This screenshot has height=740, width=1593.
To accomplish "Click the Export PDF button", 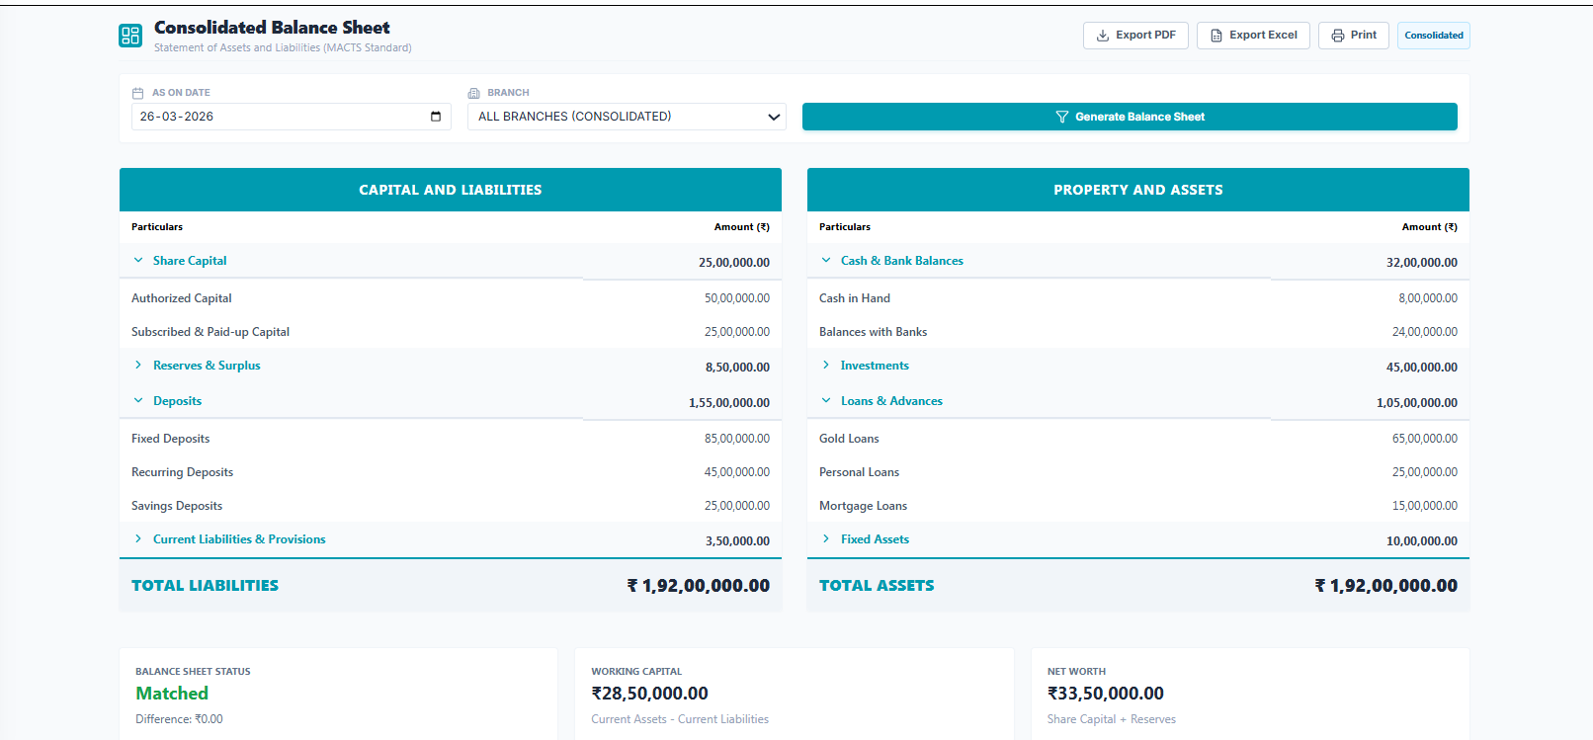I will pyautogui.click(x=1135, y=36).
